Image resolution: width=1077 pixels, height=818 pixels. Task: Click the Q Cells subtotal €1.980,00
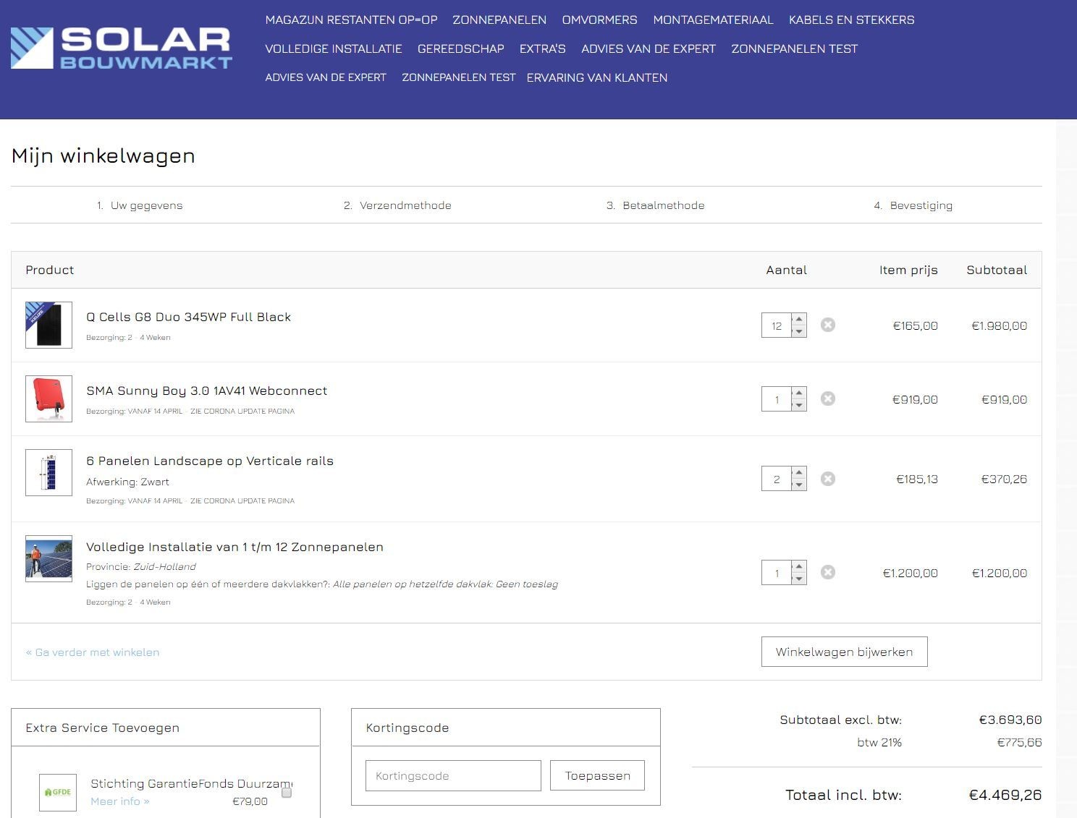coord(999,325)
